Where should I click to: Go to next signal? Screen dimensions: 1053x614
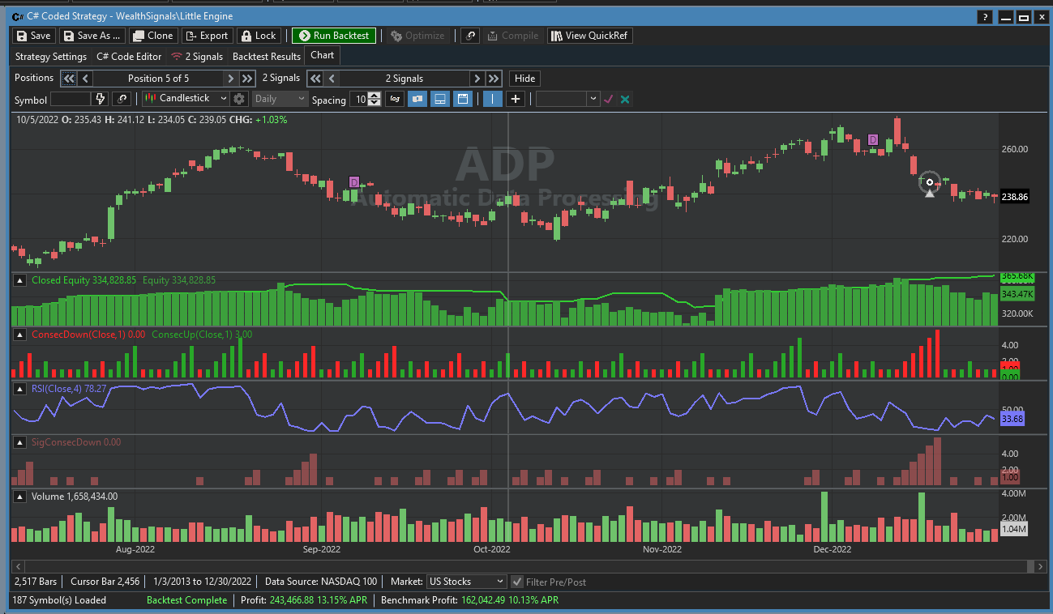click(477, 79)
